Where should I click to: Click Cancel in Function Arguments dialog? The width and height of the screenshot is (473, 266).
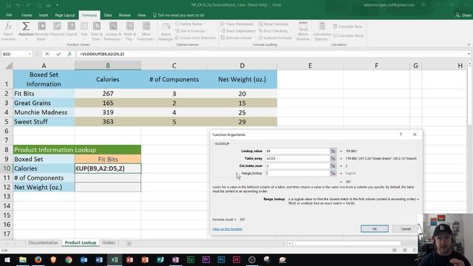406,229
